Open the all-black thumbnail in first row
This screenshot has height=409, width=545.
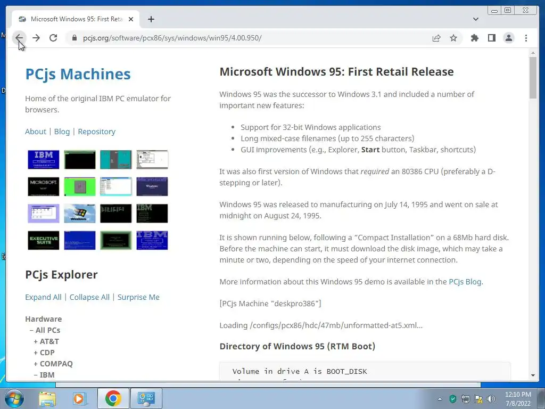pos(80,160)
